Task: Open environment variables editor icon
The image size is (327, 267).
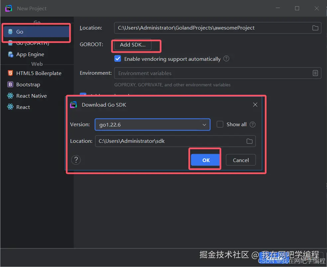Action: click(x=315, y=73)
